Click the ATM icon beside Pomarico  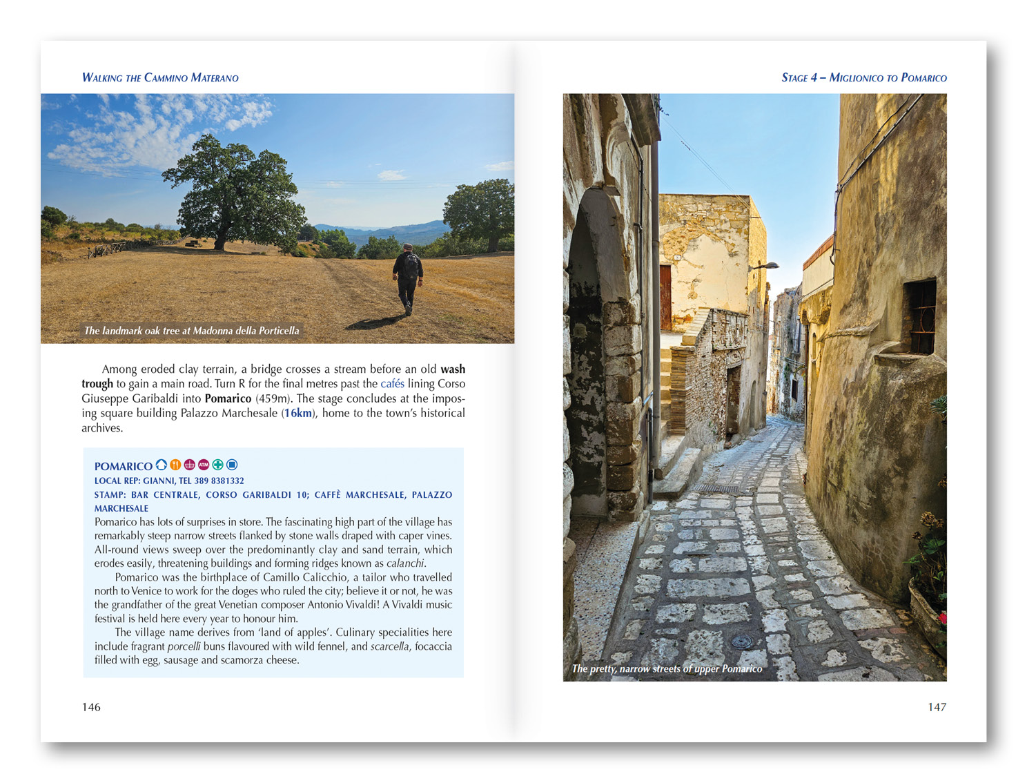pyautogui.click(x=204, y=465)
